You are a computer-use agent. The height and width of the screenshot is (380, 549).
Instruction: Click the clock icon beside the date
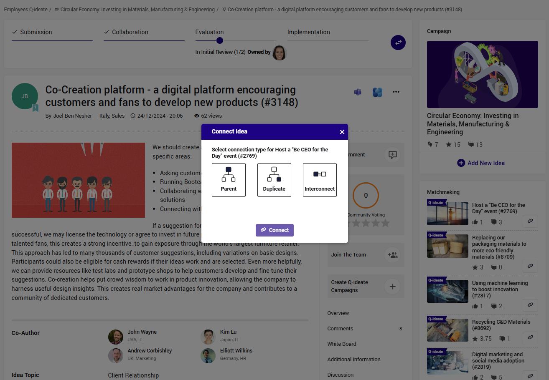click(x=133, y=116)
